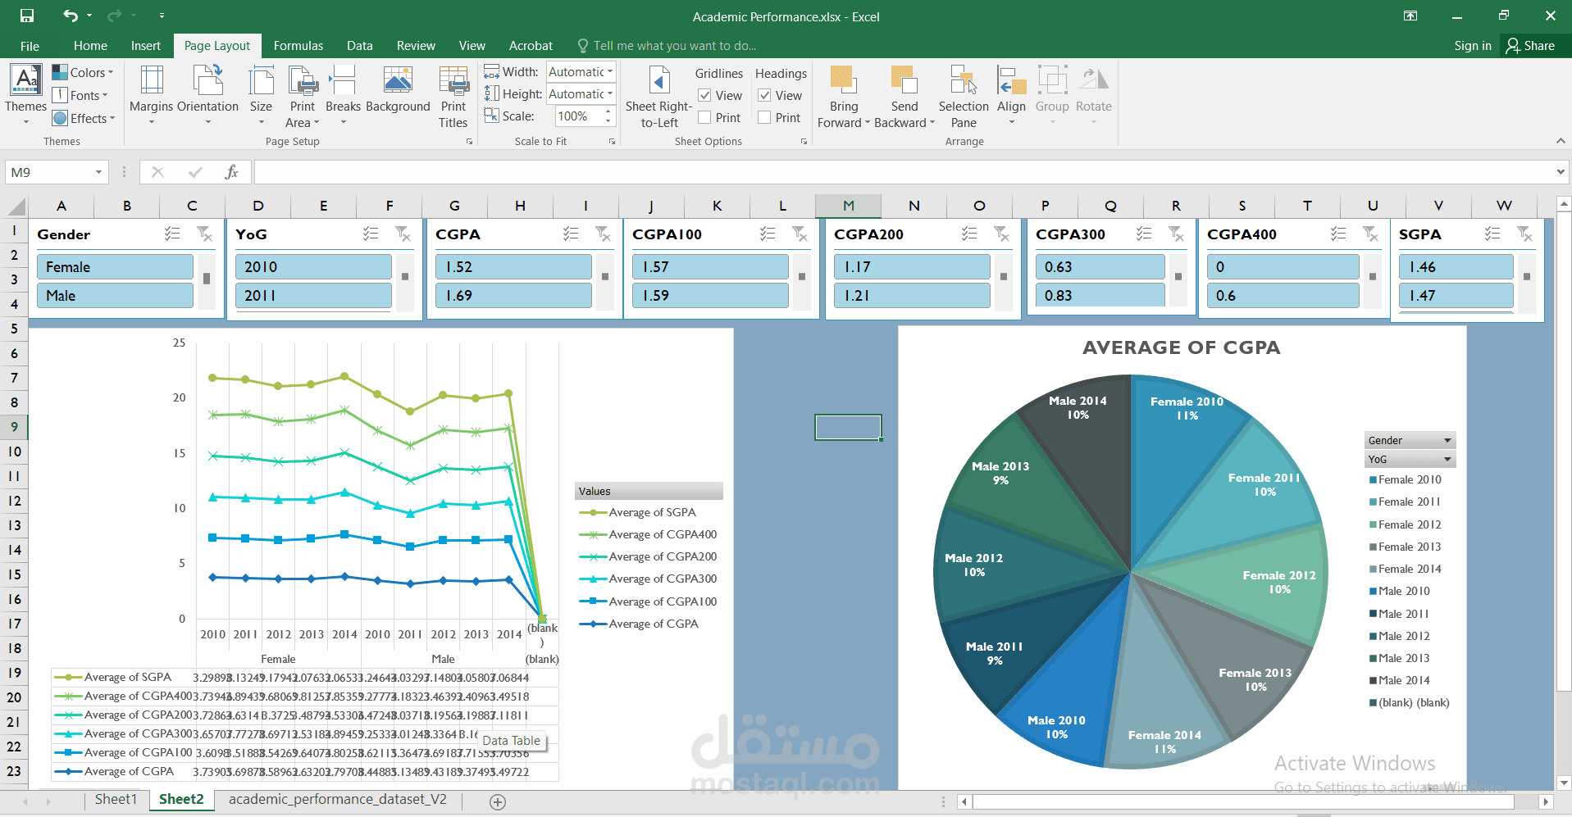The height and width of the screenshot is (817, 1572).
Task: Click the Print Titles icon
Action: (x=453, y=80)
